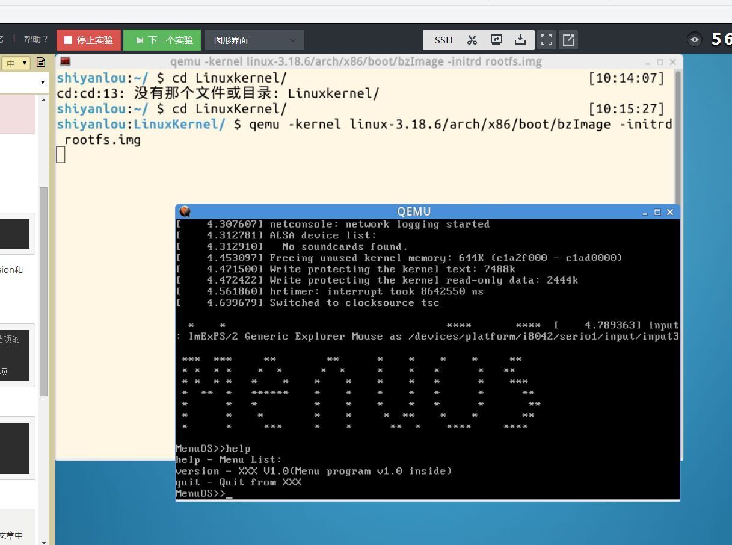Close the qemu terminal window
Image resolution: width=732 pixels, height=545 pixels.
tap(672, 61)
